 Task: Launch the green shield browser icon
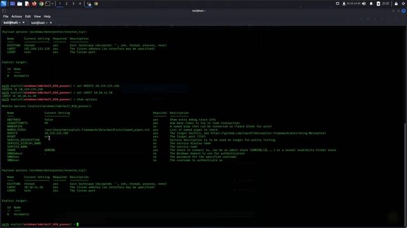point(41,4)
